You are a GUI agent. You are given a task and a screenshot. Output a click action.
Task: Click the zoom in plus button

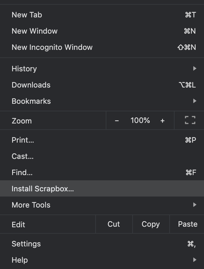coord(162,121)
